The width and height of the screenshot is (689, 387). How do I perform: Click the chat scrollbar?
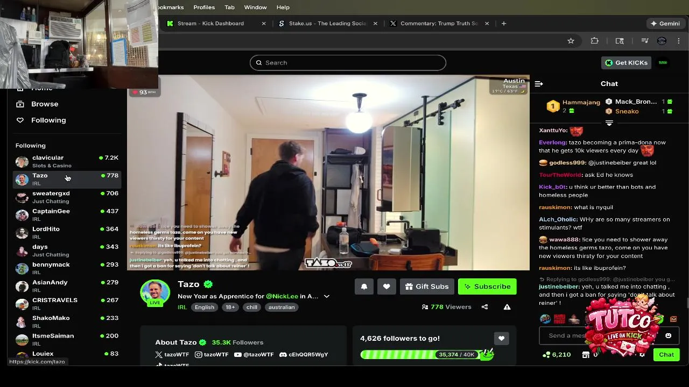[x=687, y=304]
